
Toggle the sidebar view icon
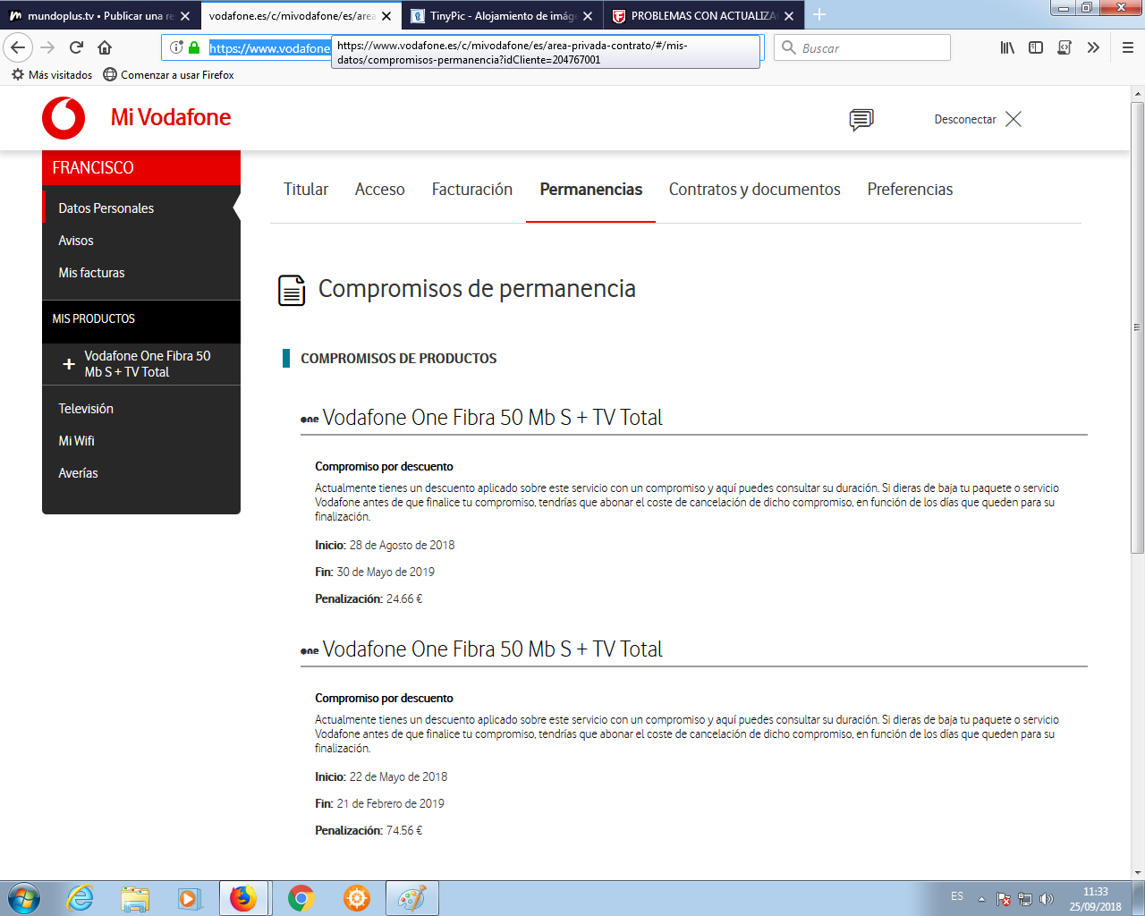click(x=1036, y=47)
